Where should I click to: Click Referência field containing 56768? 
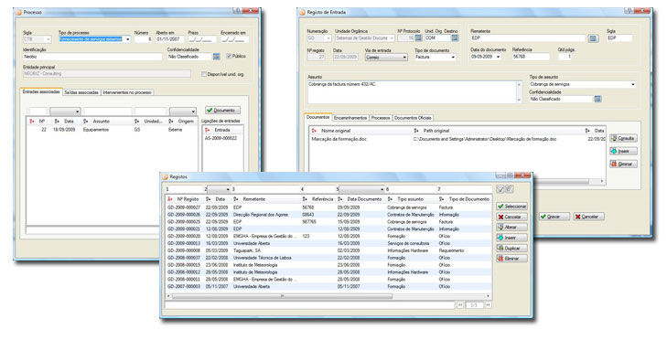(x=531, y=57)
